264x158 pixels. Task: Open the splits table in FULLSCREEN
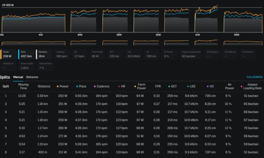coord(254,77)
